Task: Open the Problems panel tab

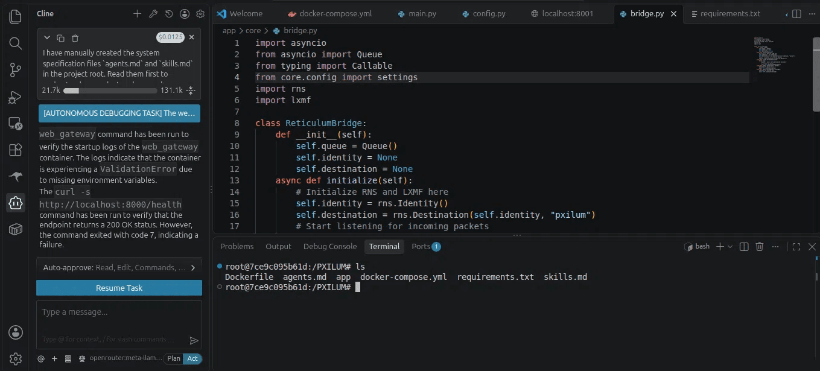Action: (x=237, y=246)
